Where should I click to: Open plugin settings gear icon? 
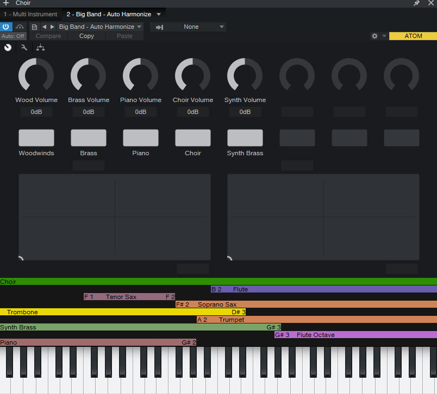pyautogui.click(x=374, y=36)
